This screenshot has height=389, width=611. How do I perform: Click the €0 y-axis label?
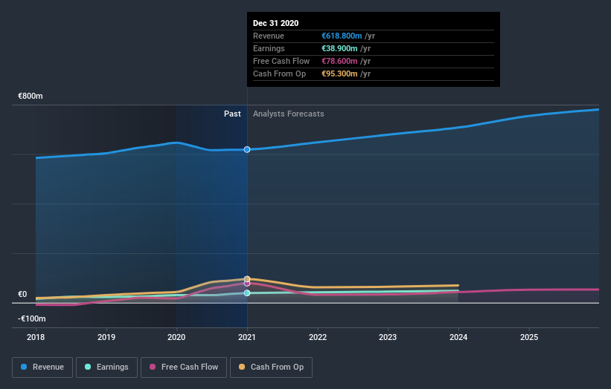point(22,294)
